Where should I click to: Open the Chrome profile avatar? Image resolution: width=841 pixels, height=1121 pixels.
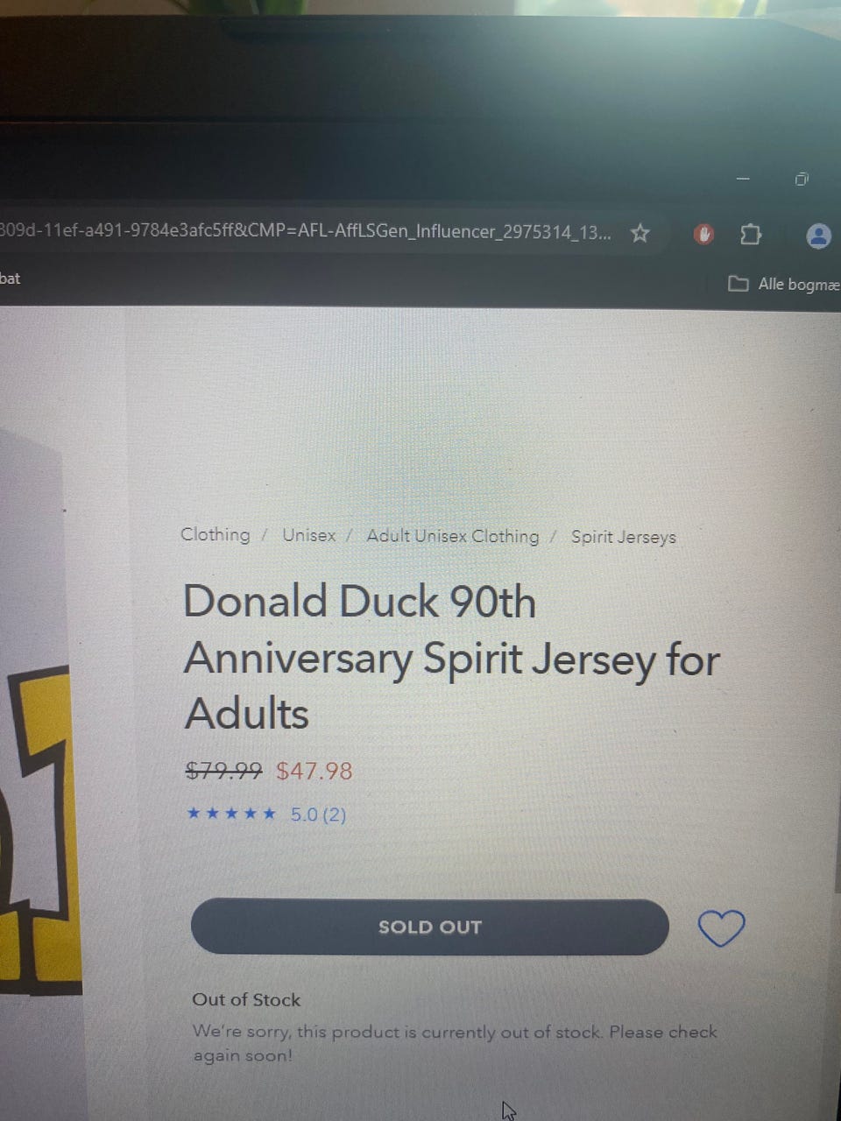(x=818, y=236)
